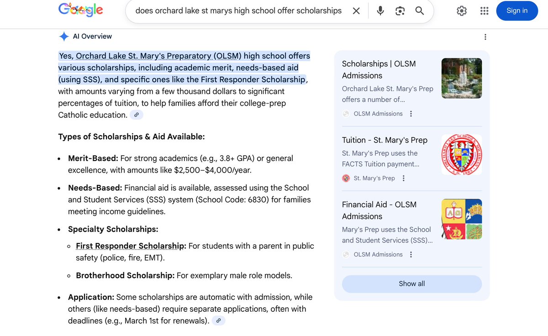
Task: Click the link chip after 'March 1st for renewals'
Action: [219, 320]
